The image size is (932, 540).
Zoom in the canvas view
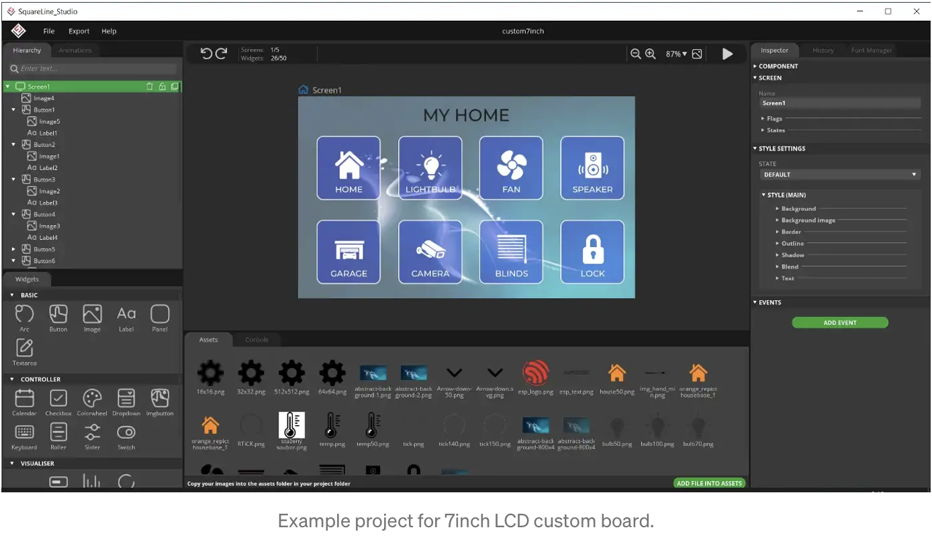[x=650, y=54]
